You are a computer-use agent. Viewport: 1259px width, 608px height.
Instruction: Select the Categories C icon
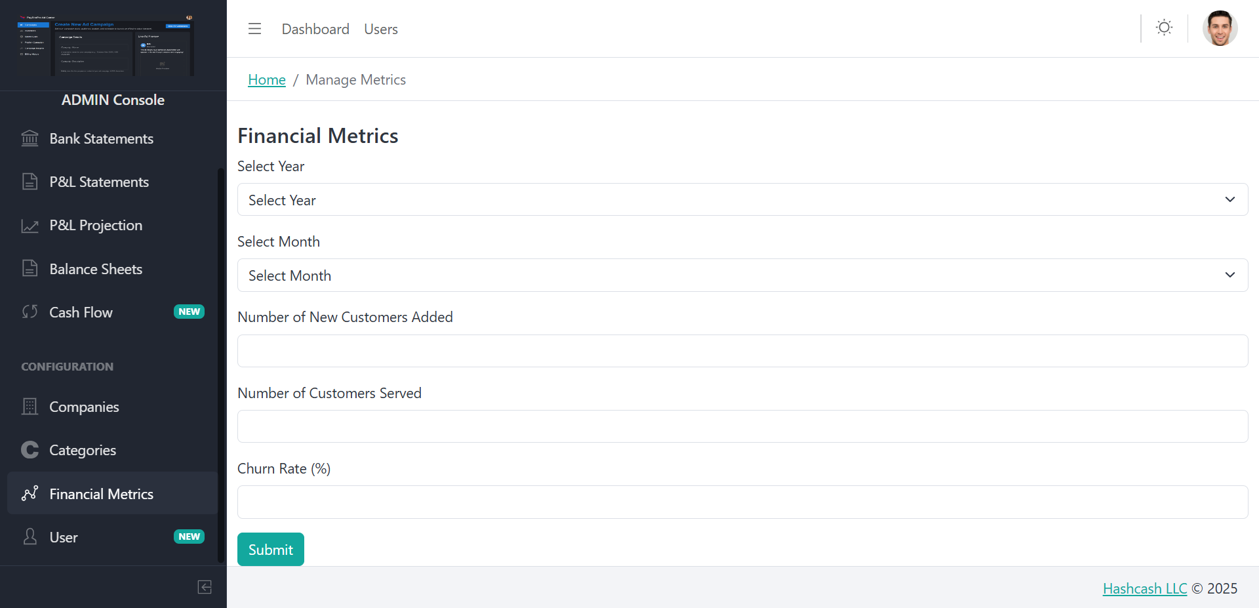[30, 450]
